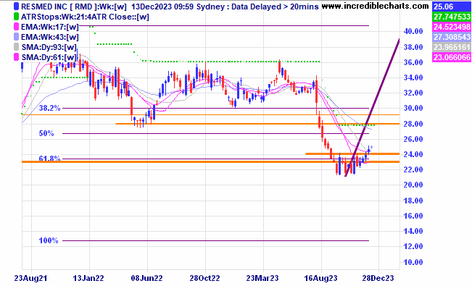Click the 16Aug23 date axis label
The height and width of the screenshot is (286, 472).
(x=320, y=278)
